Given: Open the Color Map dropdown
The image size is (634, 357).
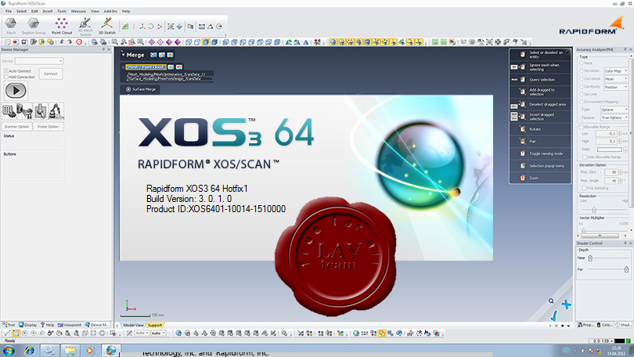Looking at the screenshot, I should pyautogui.click(x=616, y=70).
